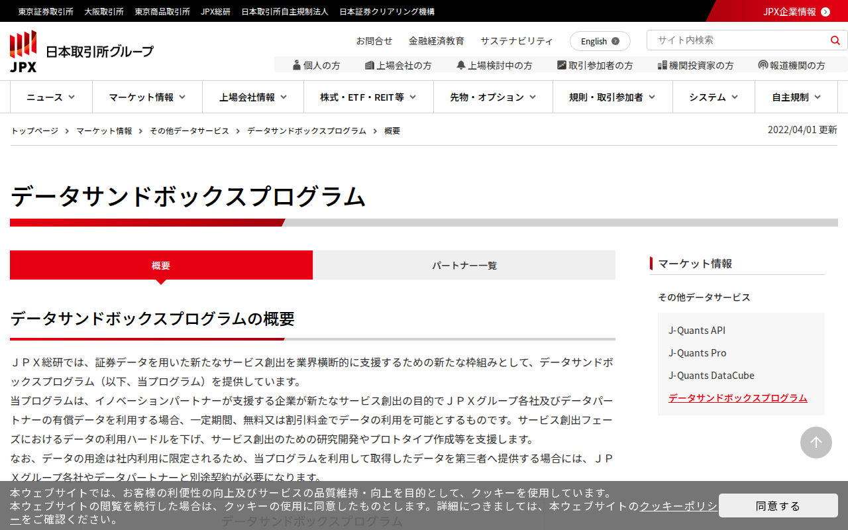Click the 2022/04/01 更新 date text

click(802, 130)
